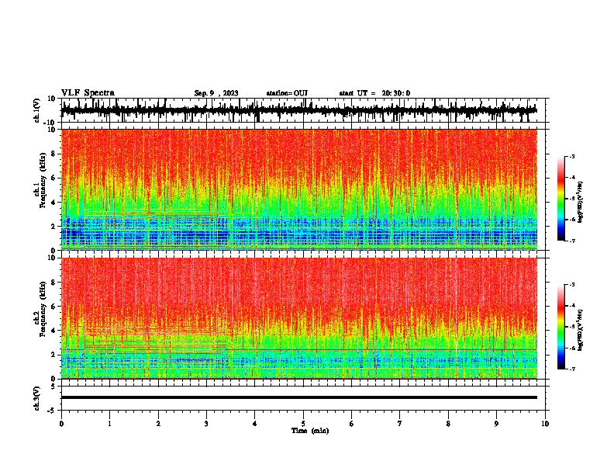Click the "2" kHz tick on ch.2 frequency axis

click(x=54, y=355)
